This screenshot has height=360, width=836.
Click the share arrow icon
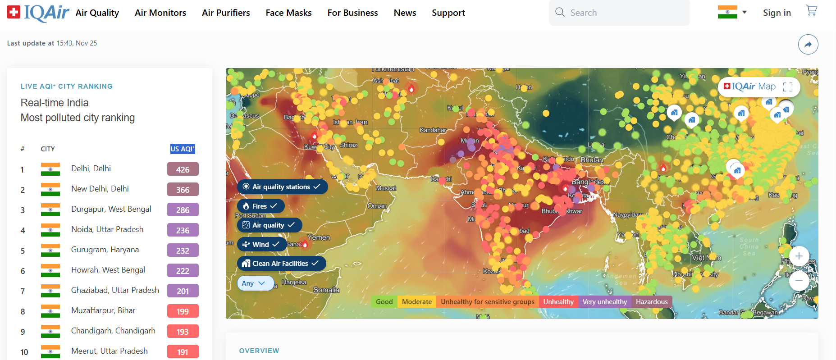tap(808, 44)
